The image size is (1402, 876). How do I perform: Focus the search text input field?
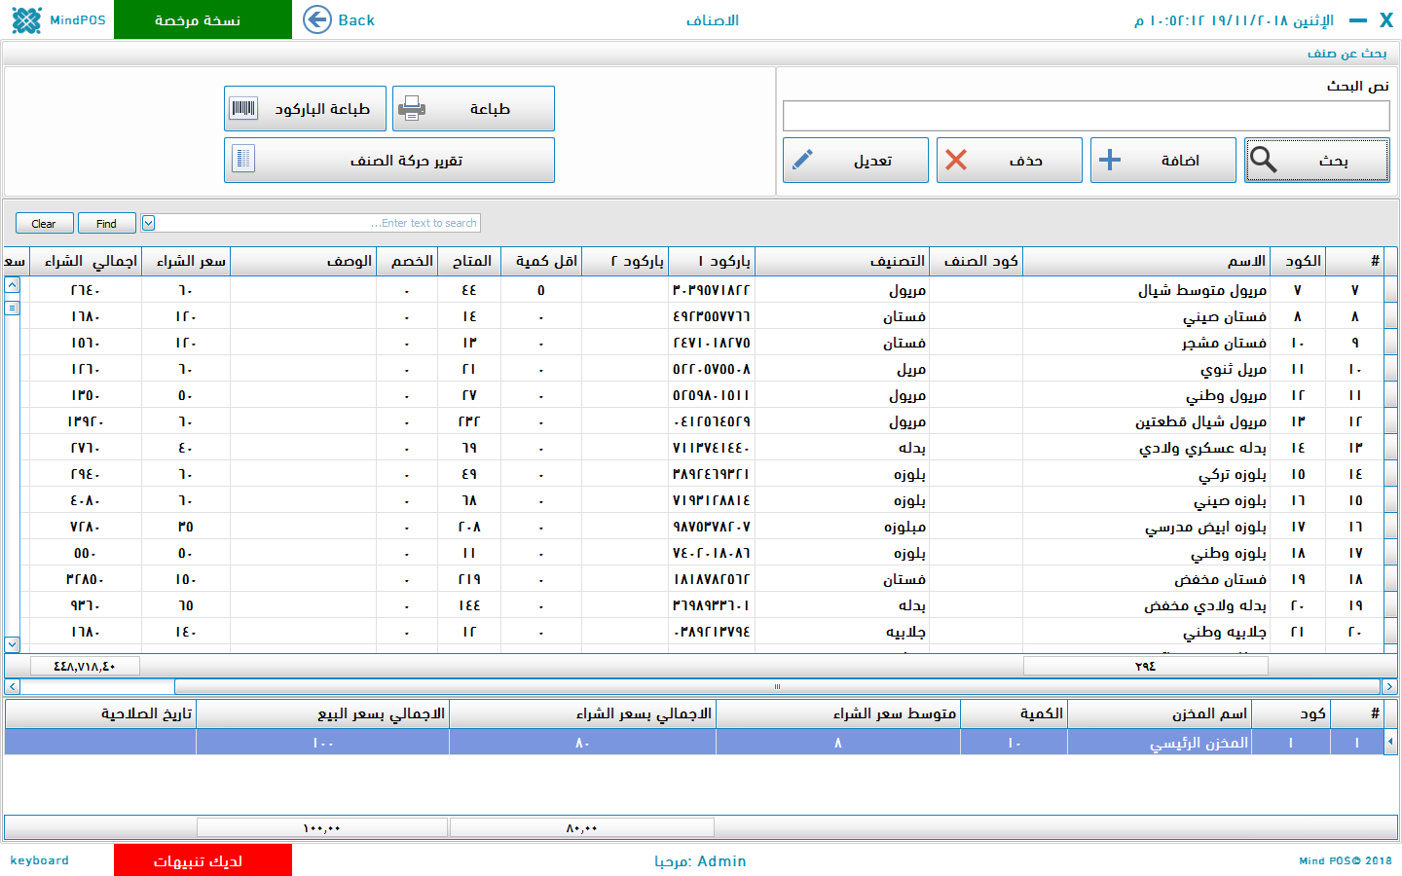(x=1086, y=116)
